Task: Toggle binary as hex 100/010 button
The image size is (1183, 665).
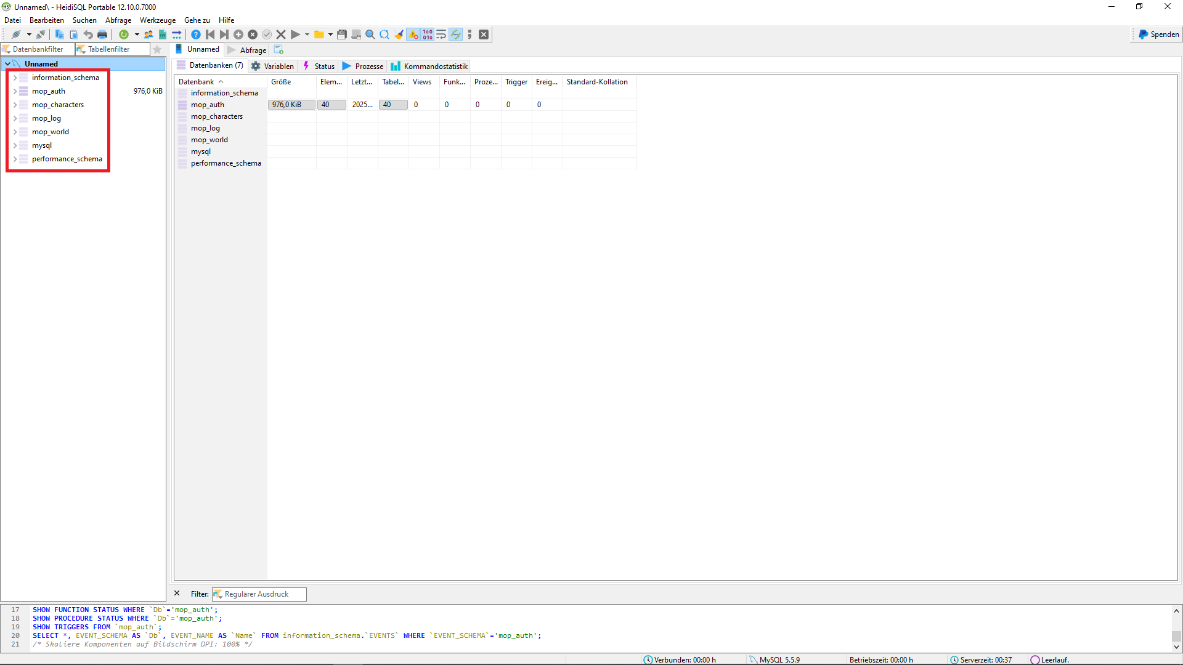Action: (428, 34)
